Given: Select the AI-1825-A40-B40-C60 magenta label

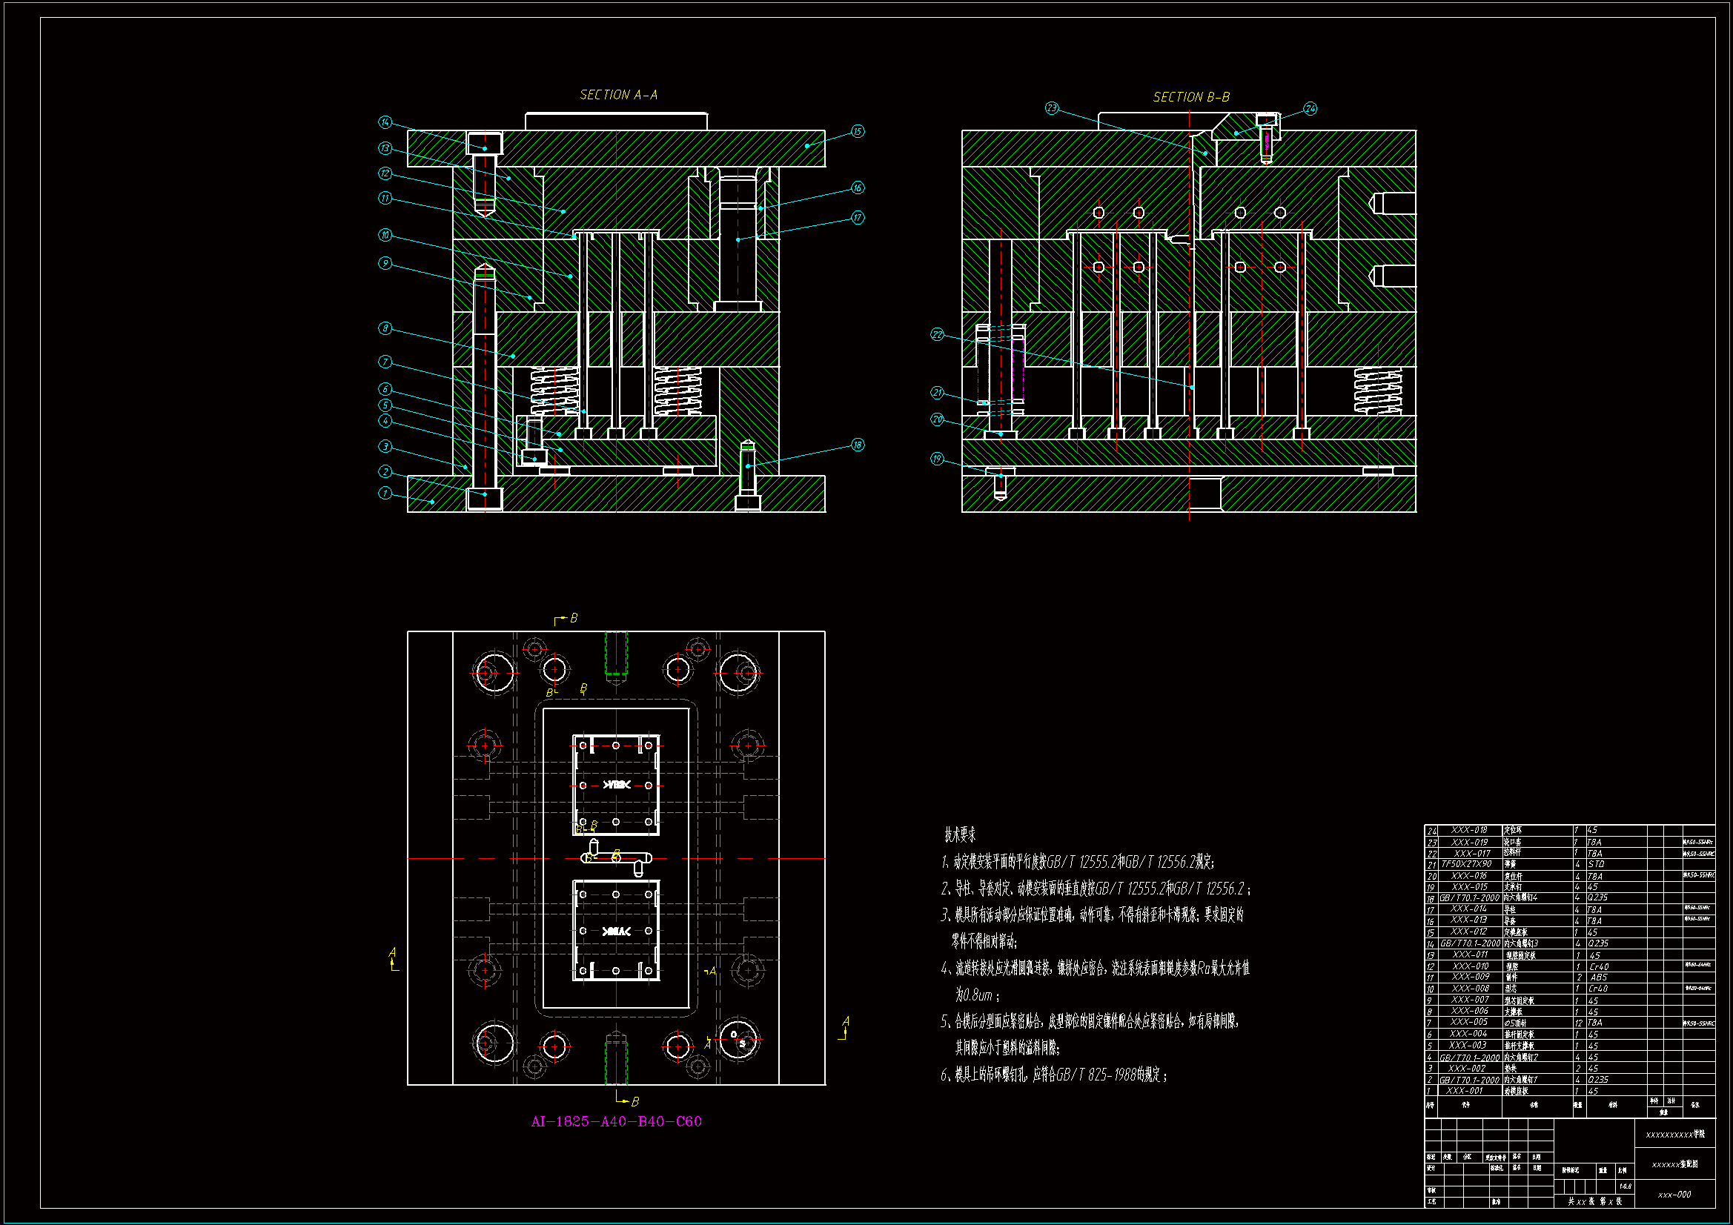Looking at the screenshot, I should pos(616,1121).
